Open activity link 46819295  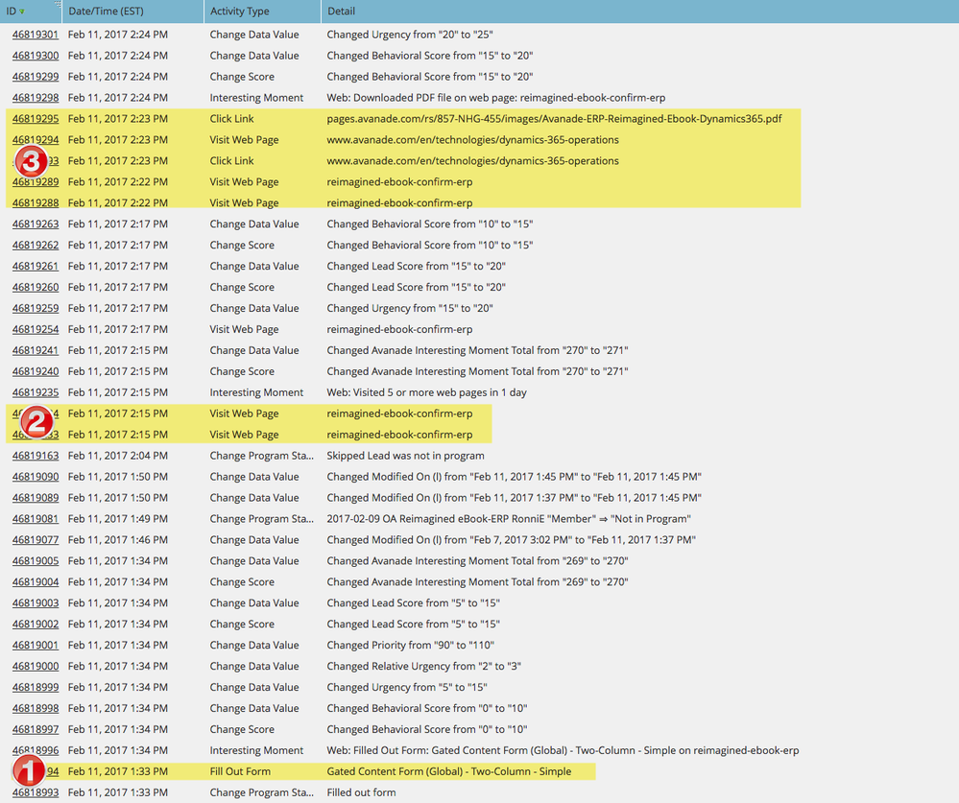coord(36,119)
